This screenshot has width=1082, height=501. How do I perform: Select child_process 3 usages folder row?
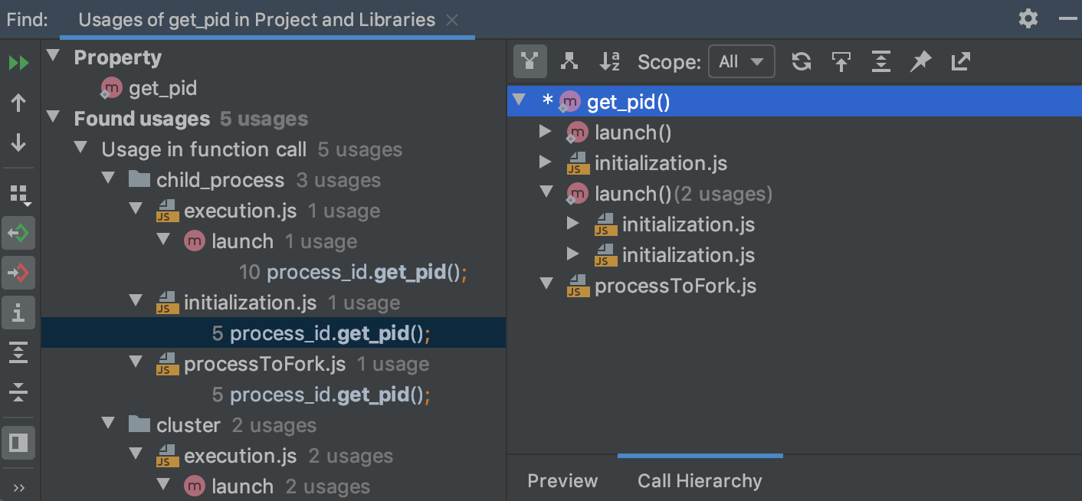274,180
